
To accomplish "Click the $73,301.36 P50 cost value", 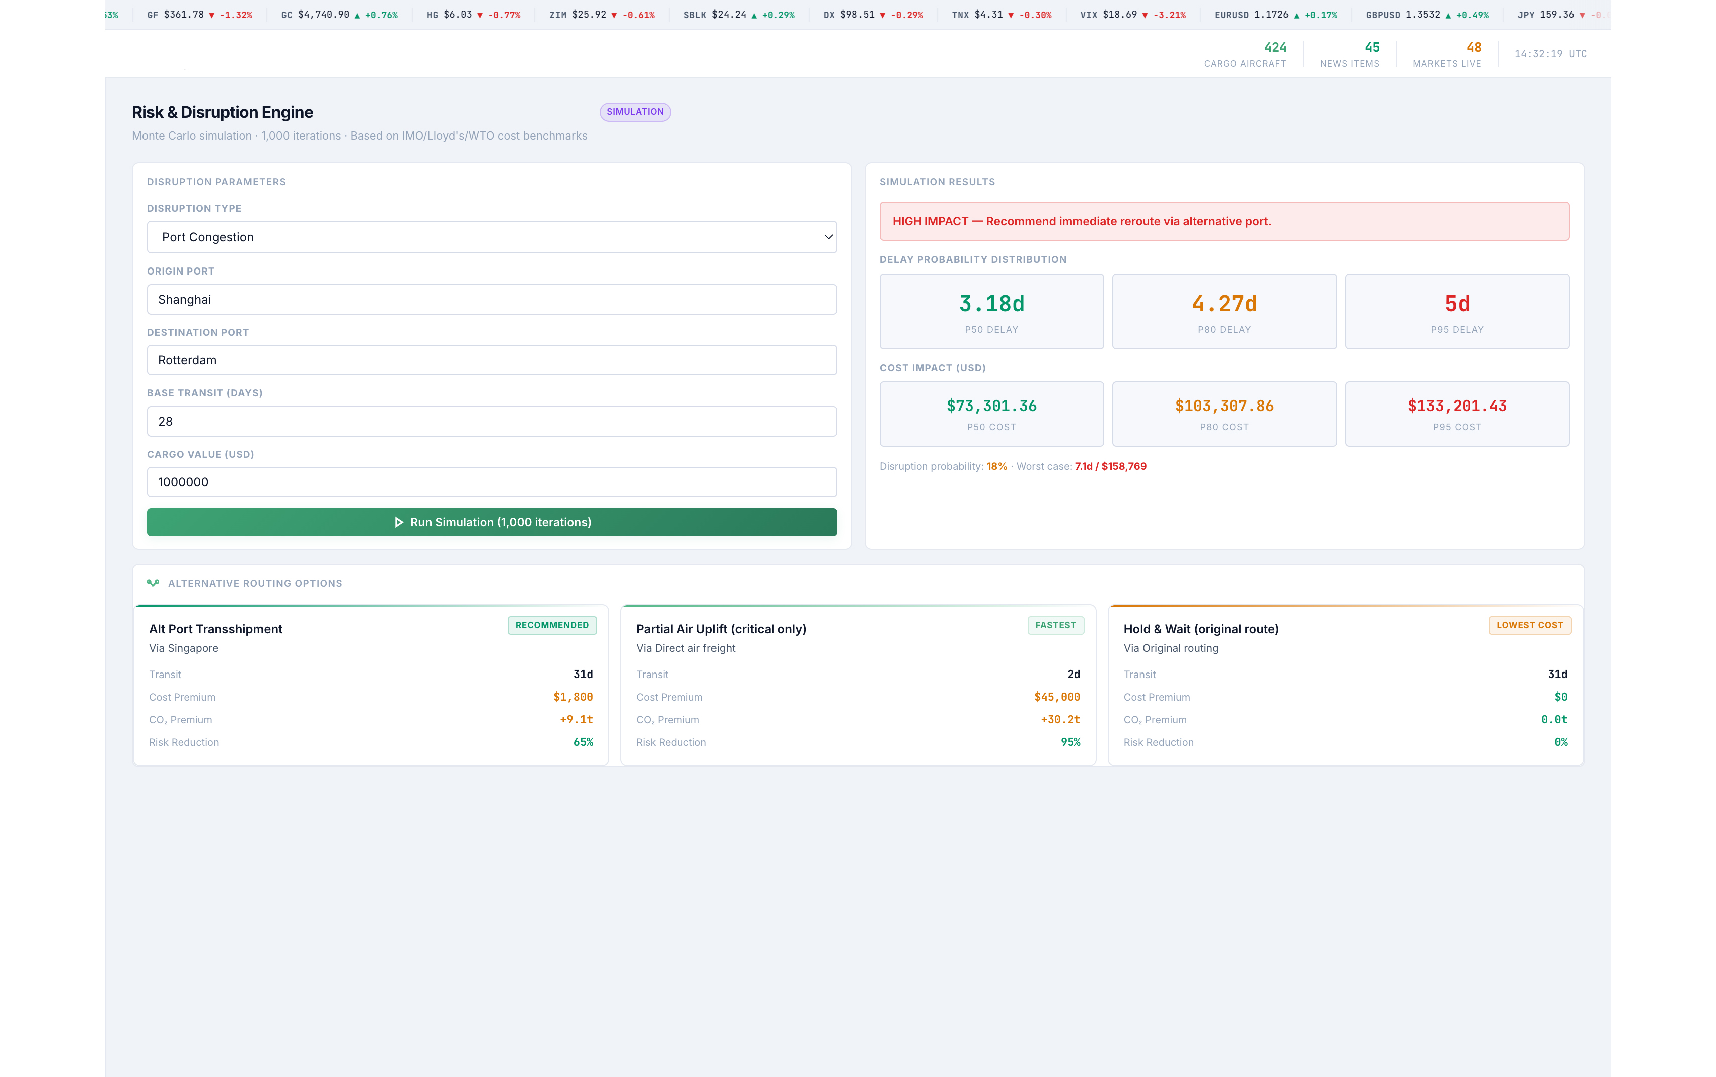I will (991, 406).
